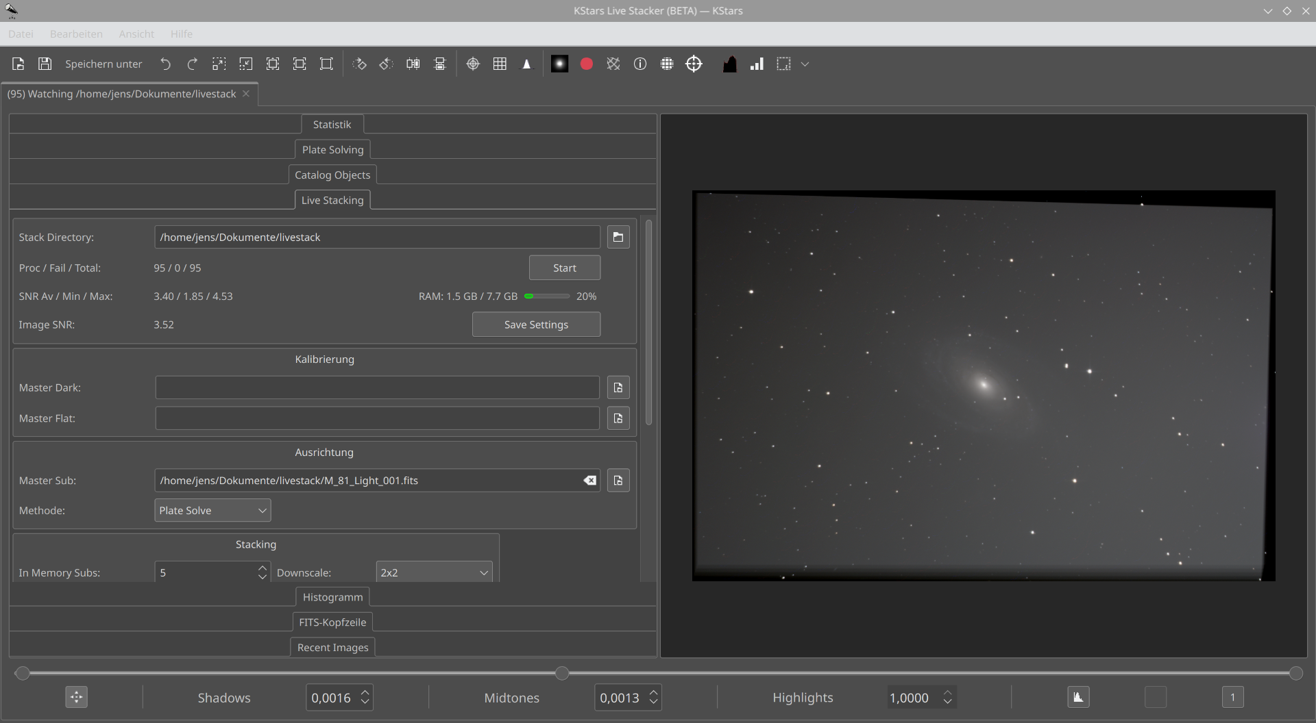Click the red record circle icon
The width and height of the screenshot is (1316, 723).
(587, 64)
